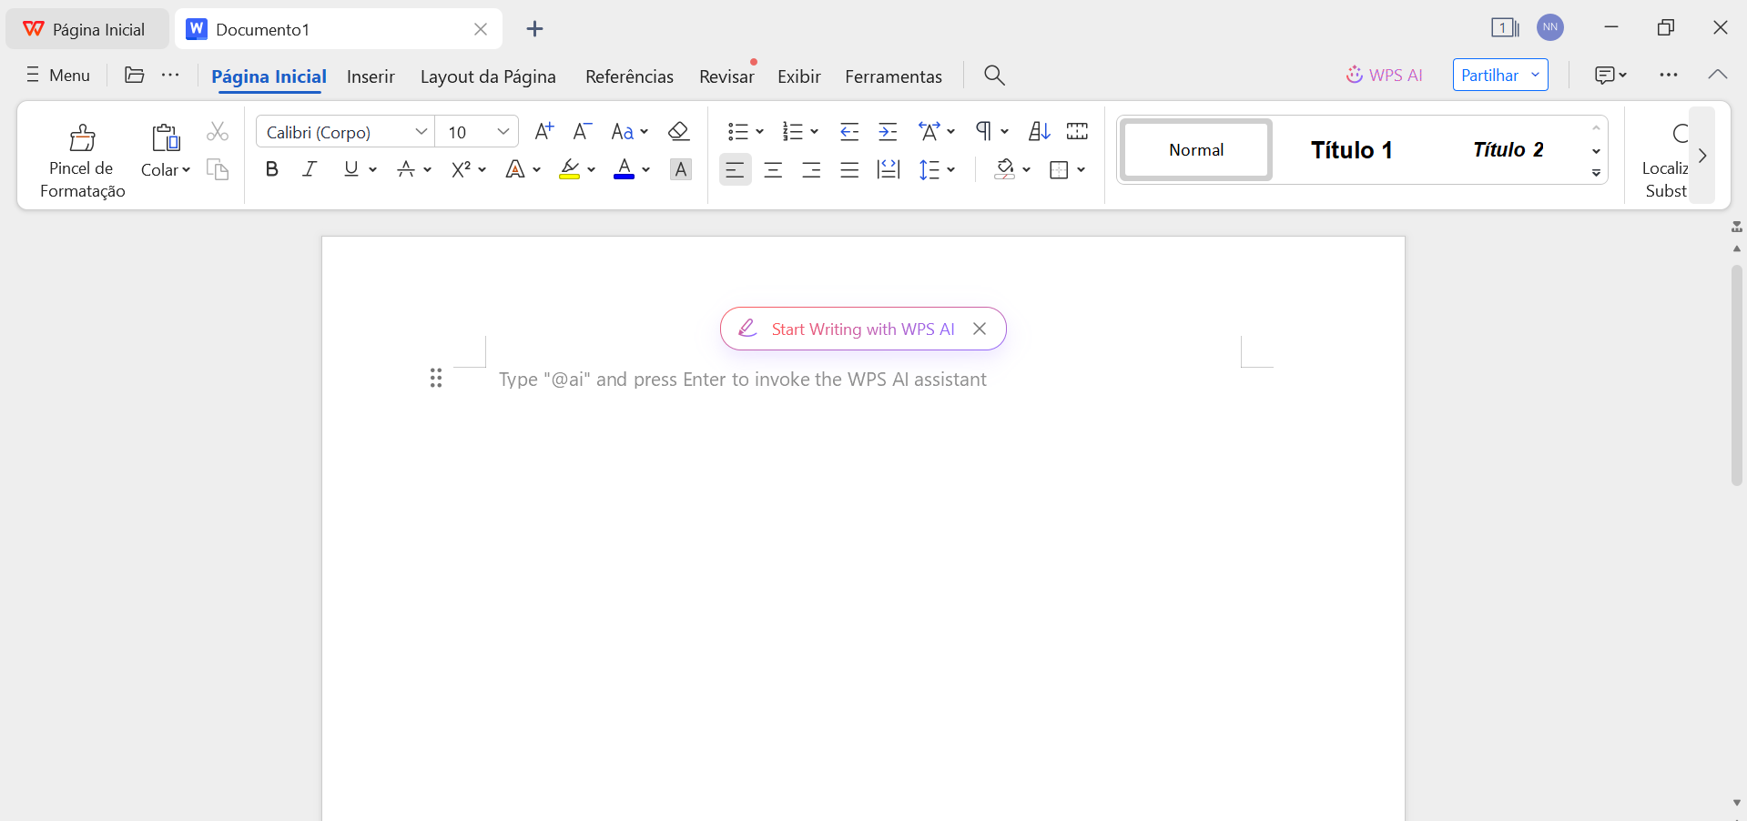
Task: Open more options dots at top right
Action: tap(1668, 75)
